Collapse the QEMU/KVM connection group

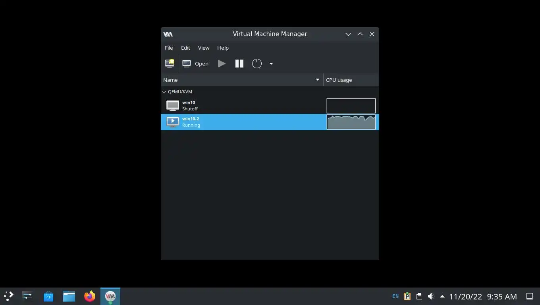tap(164, 92)
